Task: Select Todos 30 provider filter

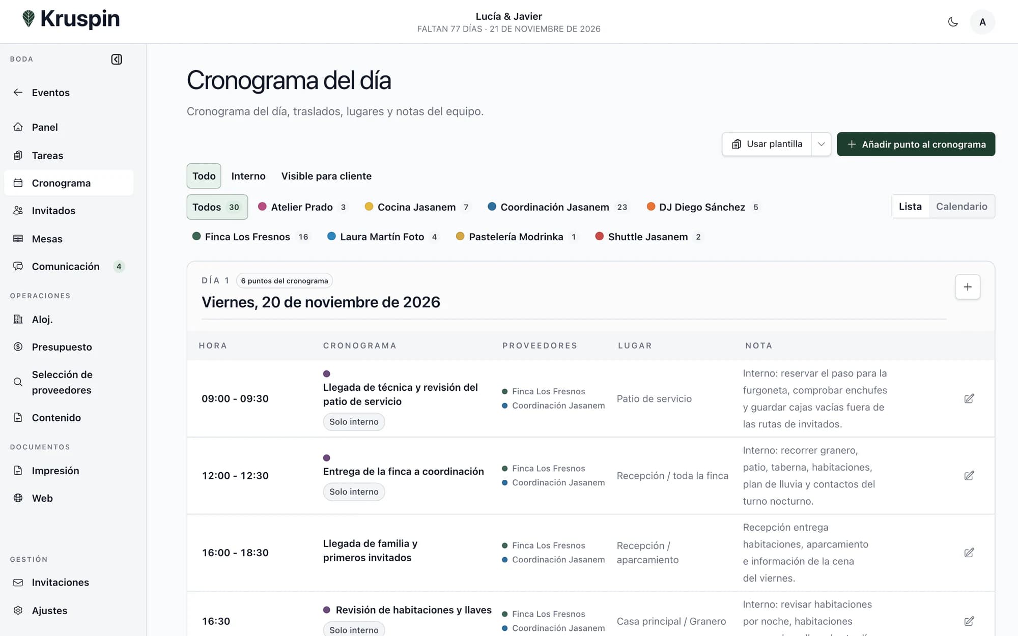Action: (217, 207)
